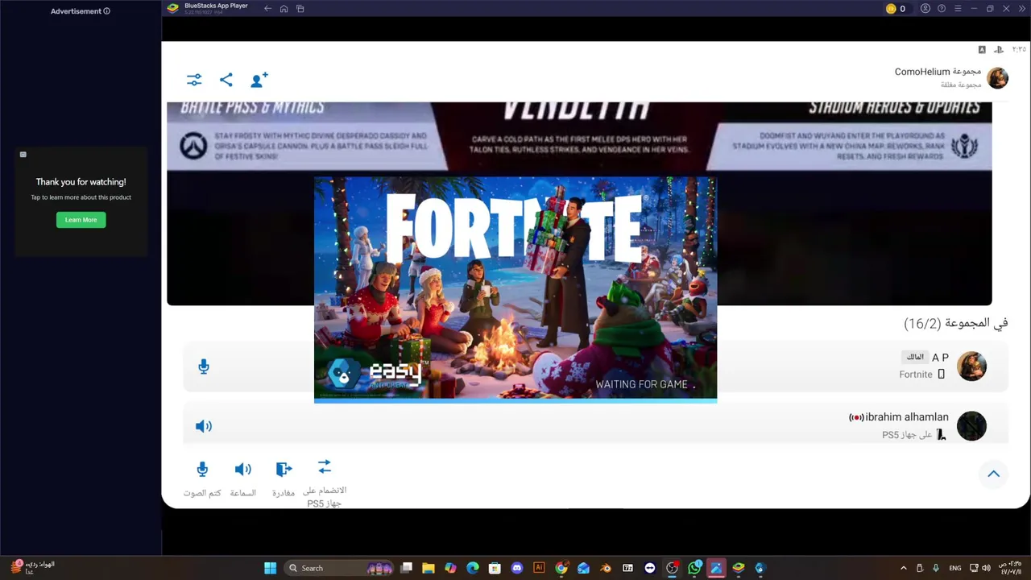Switch party to PS5 console button

coord(325,483)
